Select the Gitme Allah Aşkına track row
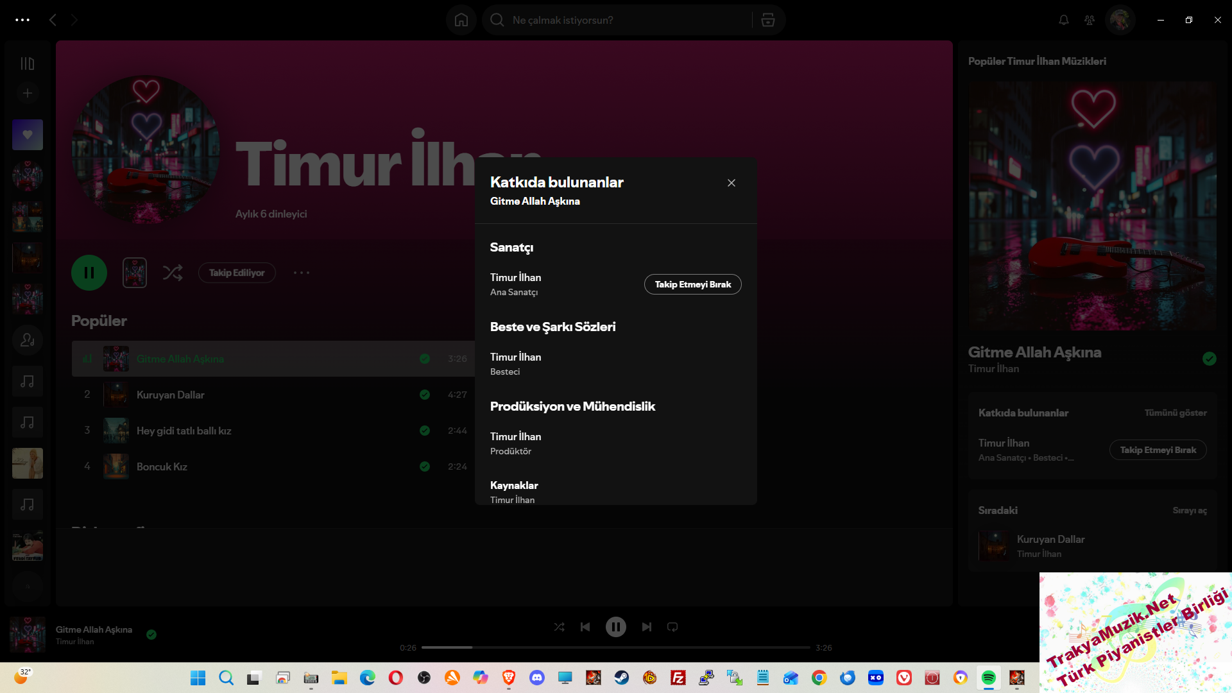The height and width of the screenshot is (693, 1232). [273, 359]
